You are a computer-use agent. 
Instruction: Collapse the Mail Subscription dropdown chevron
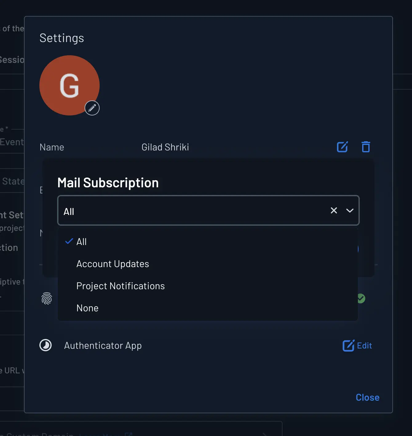(350, 211)
